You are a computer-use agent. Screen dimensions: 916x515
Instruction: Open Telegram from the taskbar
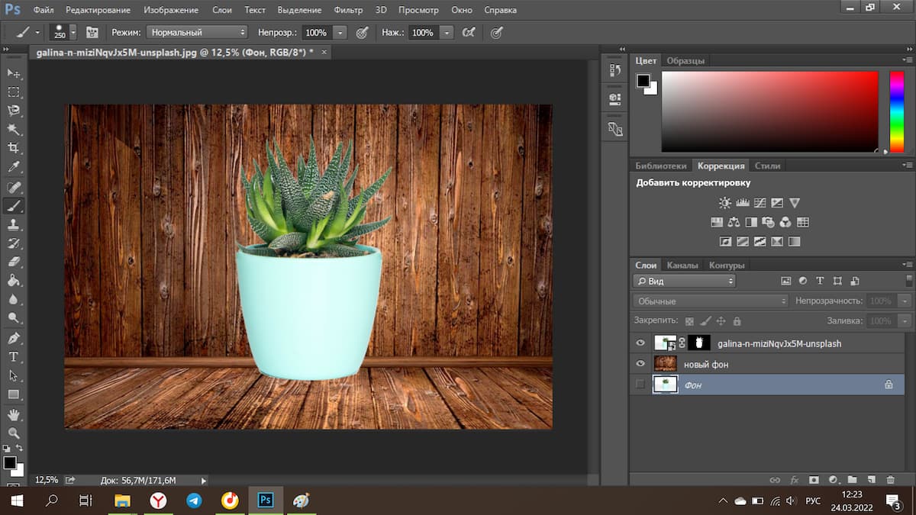click(194, 501)
